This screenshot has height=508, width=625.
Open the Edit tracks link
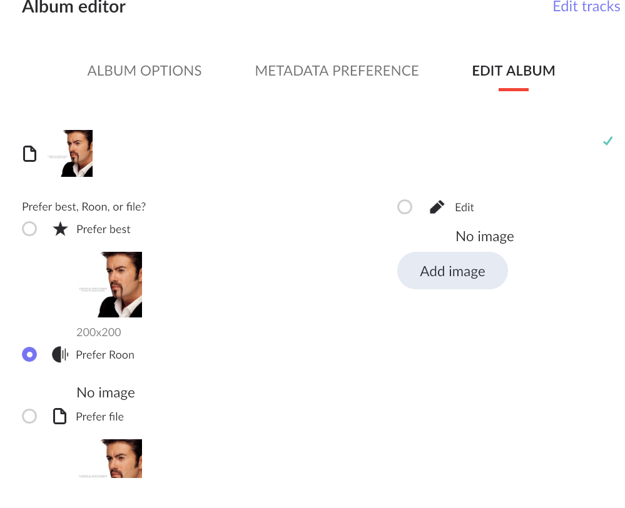(x=586, y=7)
